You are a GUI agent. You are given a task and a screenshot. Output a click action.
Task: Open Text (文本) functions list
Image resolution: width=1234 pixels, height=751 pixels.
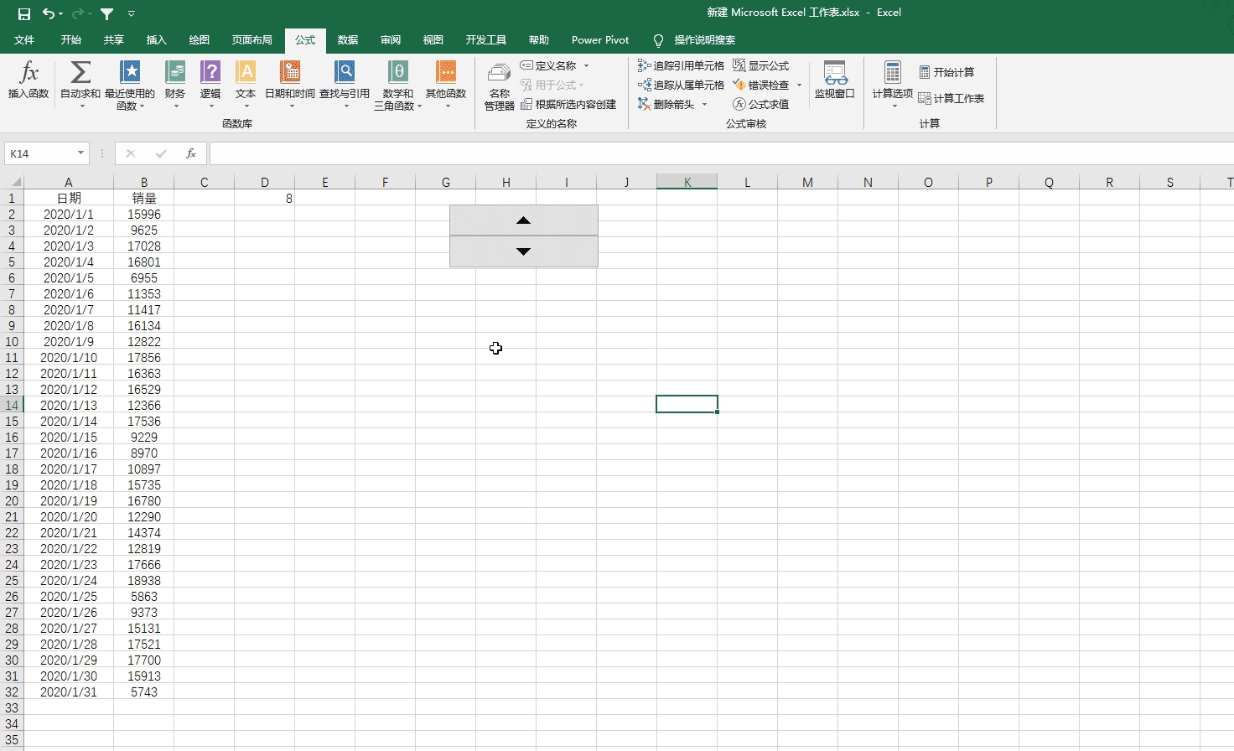click(246, 85)
